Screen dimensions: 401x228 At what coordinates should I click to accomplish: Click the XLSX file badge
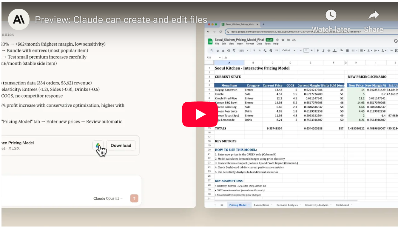pyautogui.click(x=270, y=40)
